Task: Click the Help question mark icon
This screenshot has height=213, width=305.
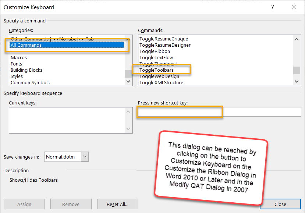Action: [x=273, y=7]
